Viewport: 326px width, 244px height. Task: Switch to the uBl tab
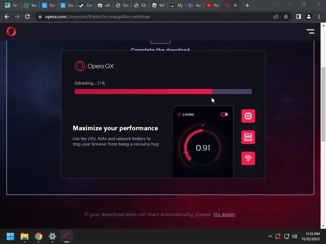pyautogui.click(x=104, y=5)
